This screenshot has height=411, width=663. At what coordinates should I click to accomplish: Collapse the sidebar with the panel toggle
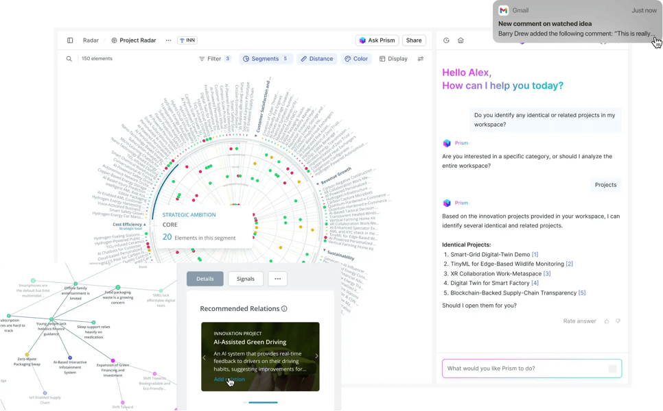coord(70,40)
